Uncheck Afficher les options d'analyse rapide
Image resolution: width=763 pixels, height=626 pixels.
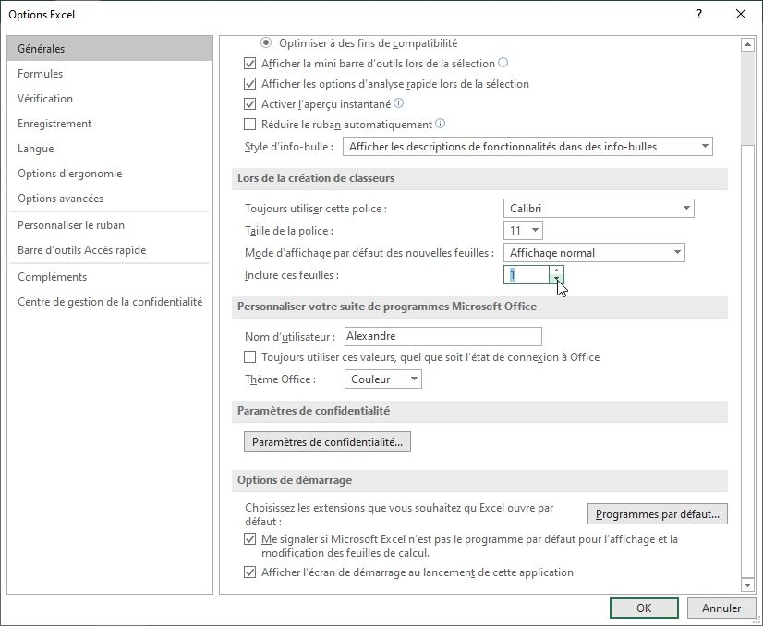point(249,83)
